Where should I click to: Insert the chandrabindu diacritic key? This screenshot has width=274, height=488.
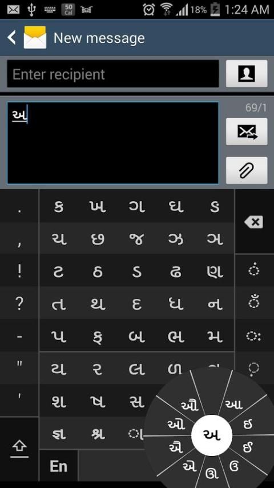tap(254, 302)
